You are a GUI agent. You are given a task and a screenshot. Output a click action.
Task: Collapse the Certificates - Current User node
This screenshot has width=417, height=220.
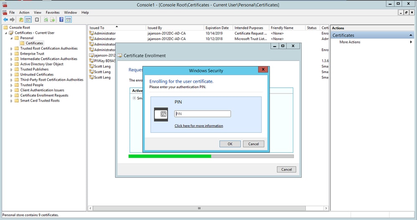pyautogui.click(x=6, y=33)
